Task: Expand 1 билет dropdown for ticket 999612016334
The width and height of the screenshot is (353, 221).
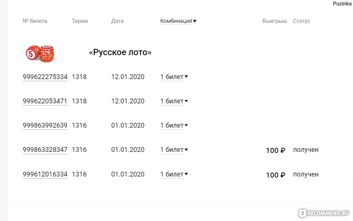Action: pyautogui.click(x=174, y=174)
